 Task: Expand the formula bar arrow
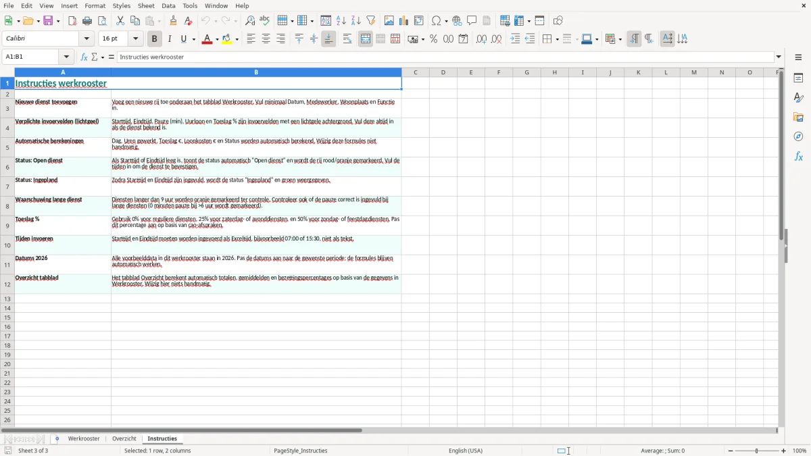point(779,57)
